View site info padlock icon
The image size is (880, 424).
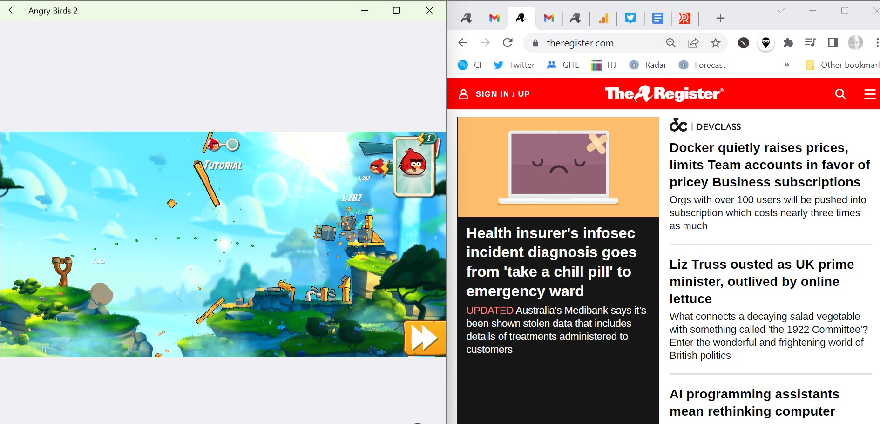[x=535, y=43]
